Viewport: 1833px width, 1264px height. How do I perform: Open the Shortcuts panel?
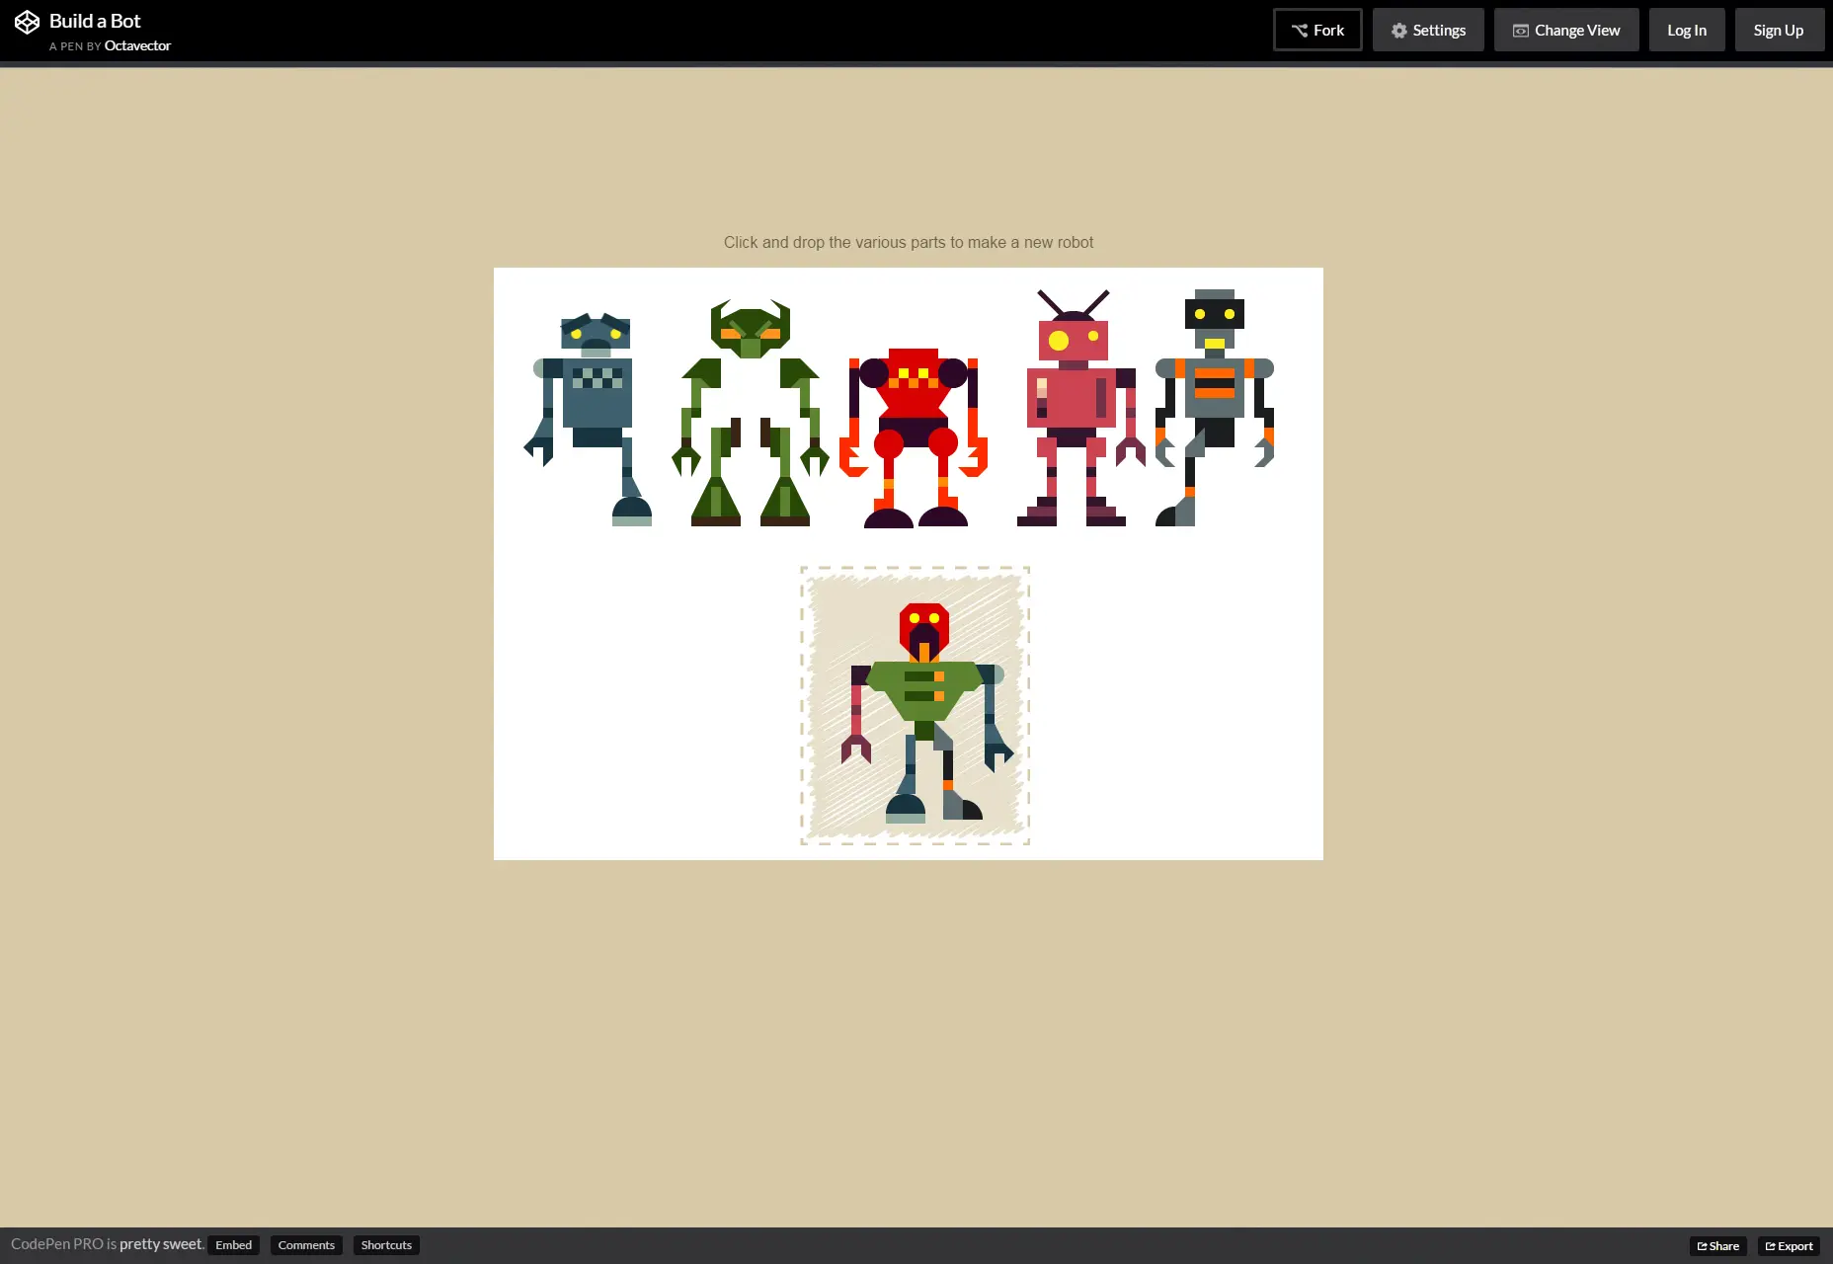point(386,1245)
